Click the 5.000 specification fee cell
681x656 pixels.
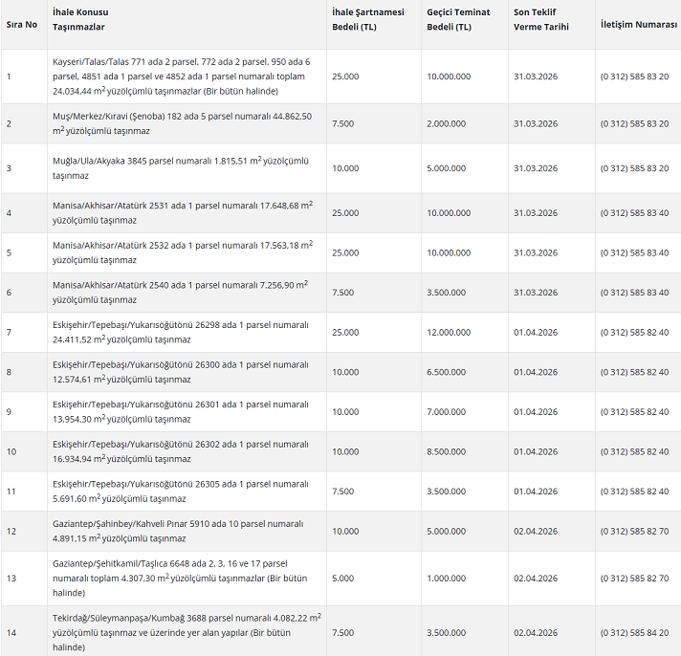343,579
